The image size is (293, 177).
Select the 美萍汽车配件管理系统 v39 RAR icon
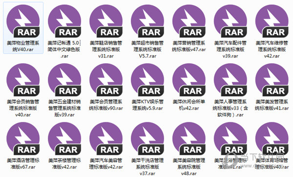click(x=230, y=21)
